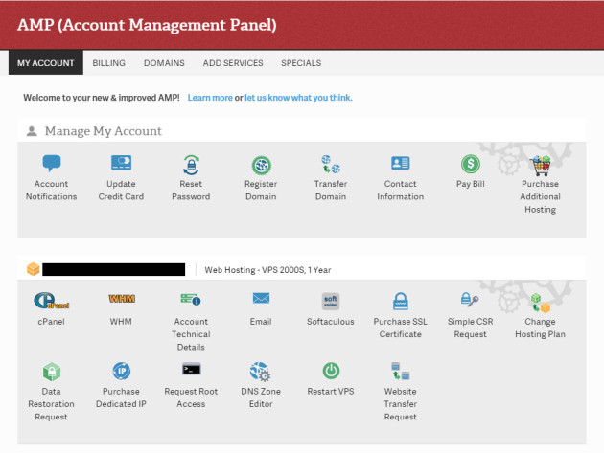
Task: Click the Register Domain text label
Action: click(x=261, y=191)
